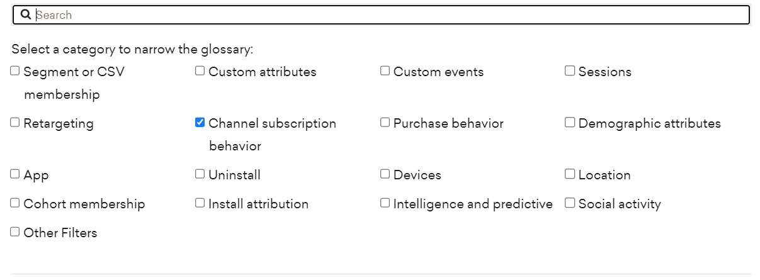760x280 pixels.
Task: Enable the Purchase behavior checkbox
Action: [x=385, y=123]
